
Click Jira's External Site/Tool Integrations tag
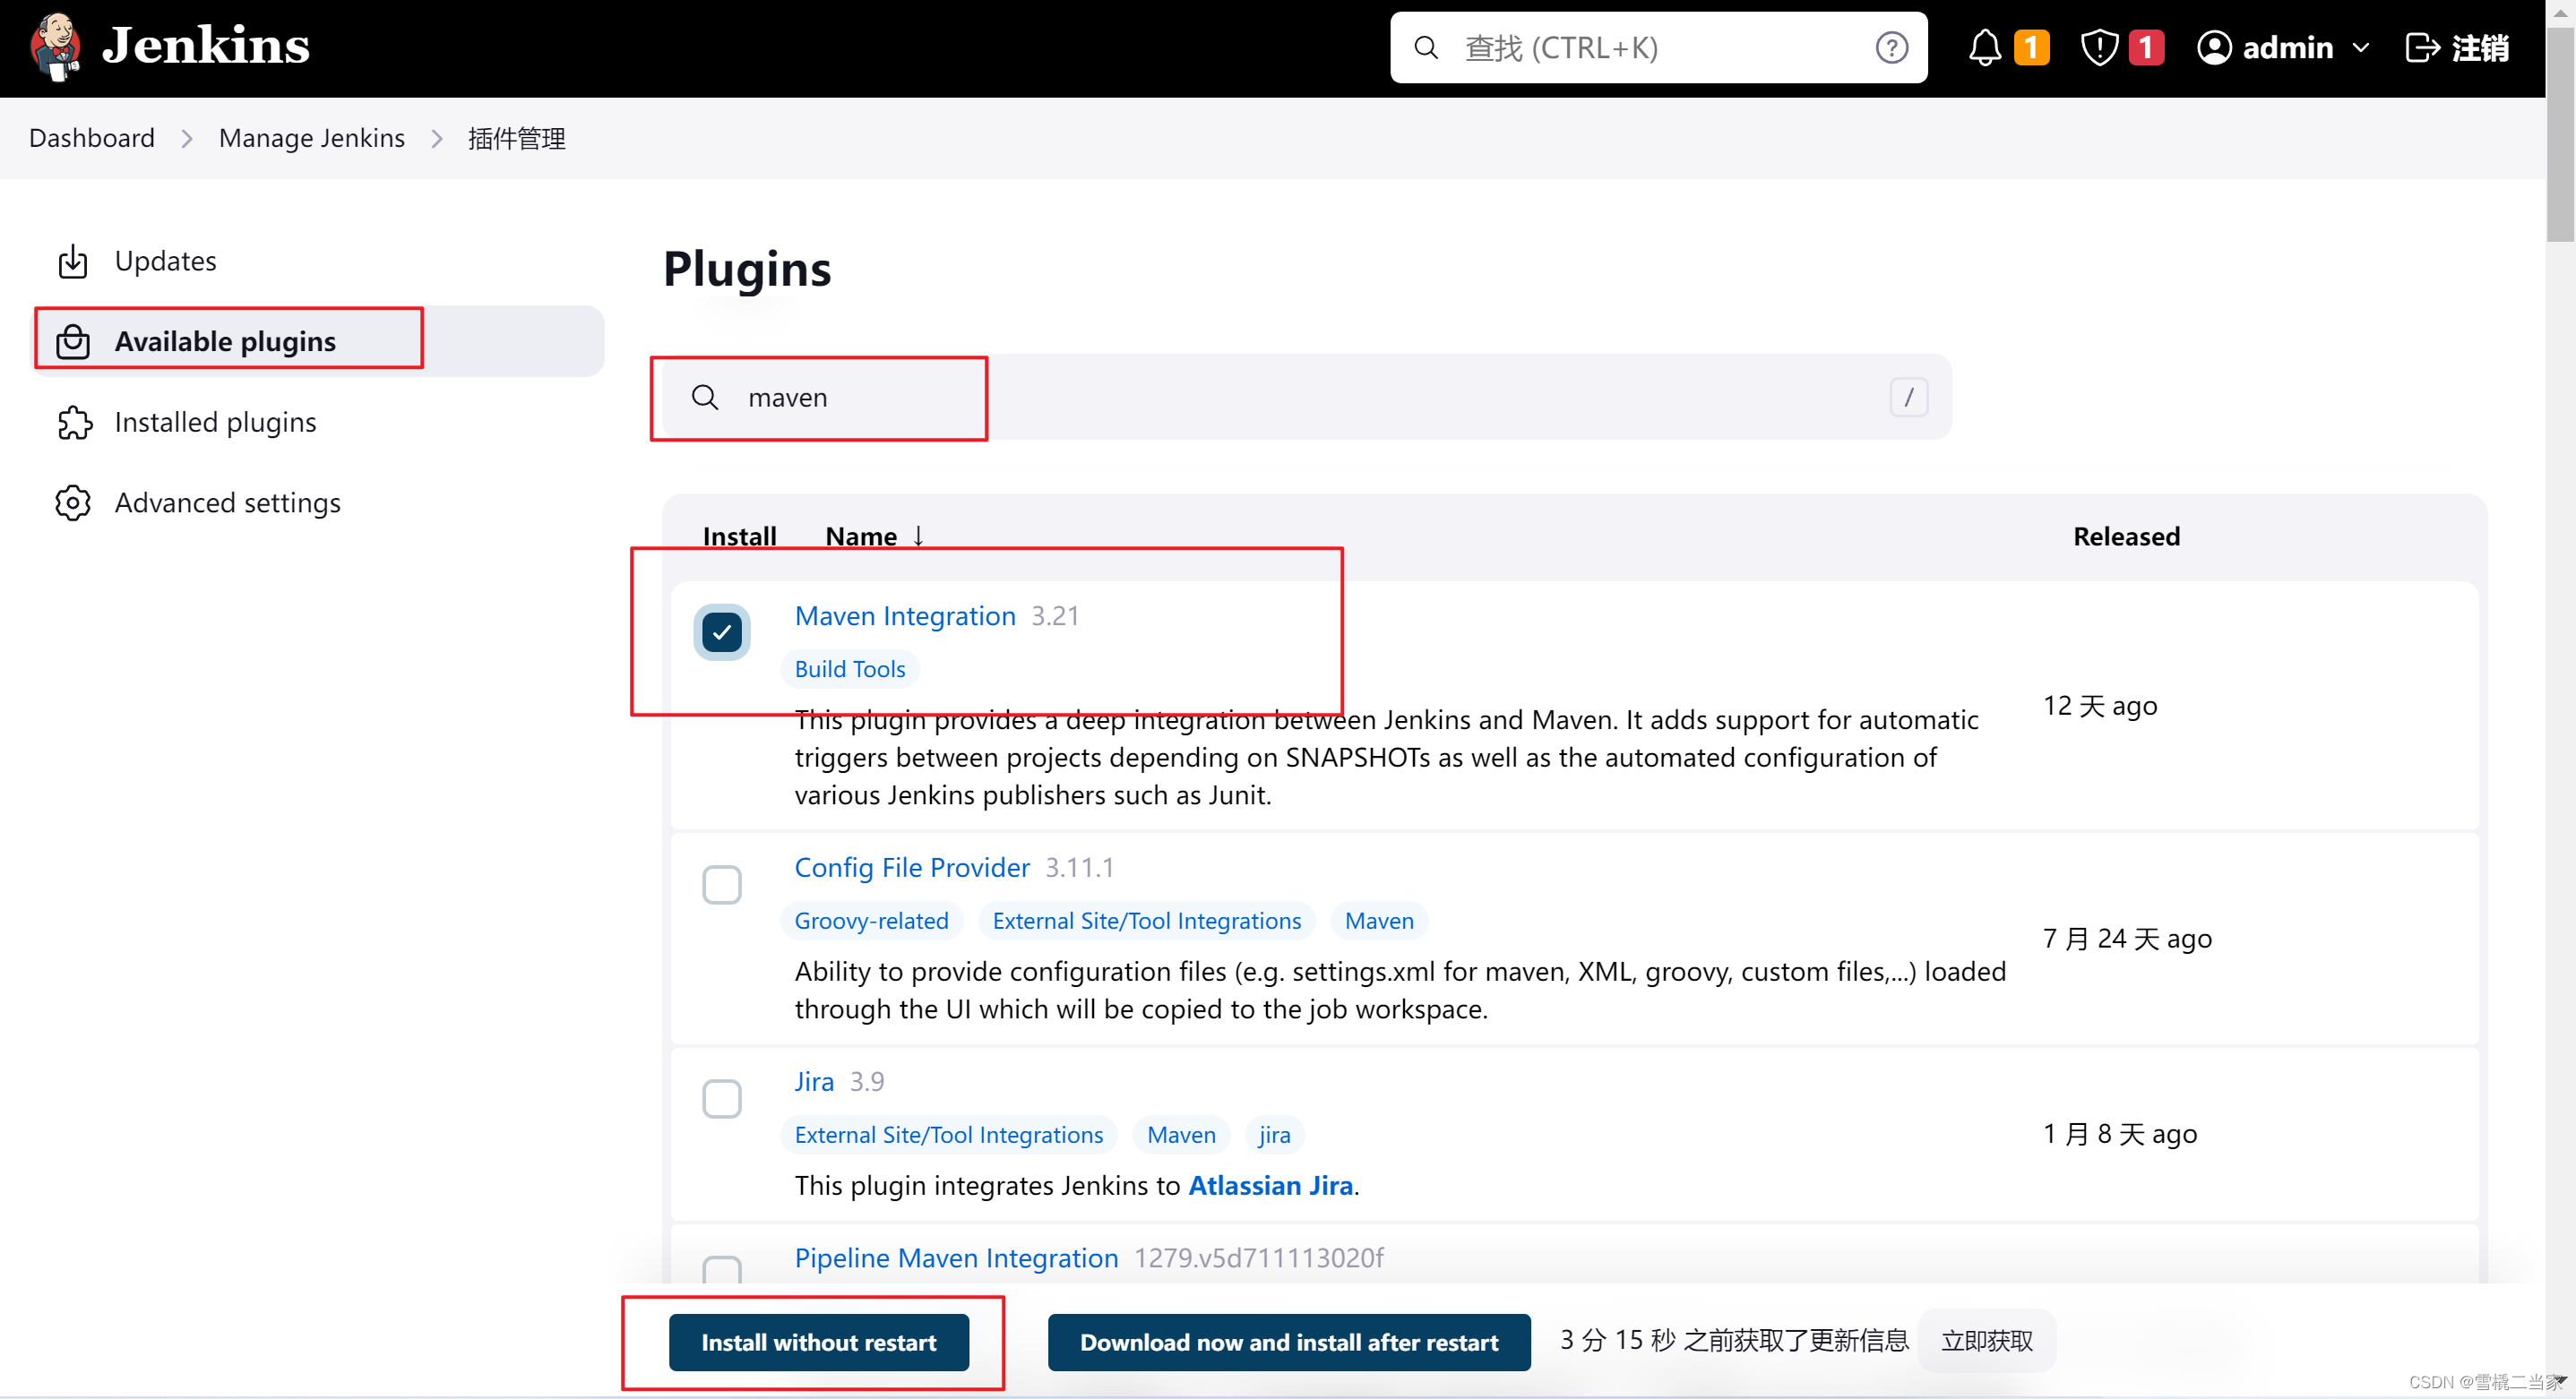click(948, 1134)
